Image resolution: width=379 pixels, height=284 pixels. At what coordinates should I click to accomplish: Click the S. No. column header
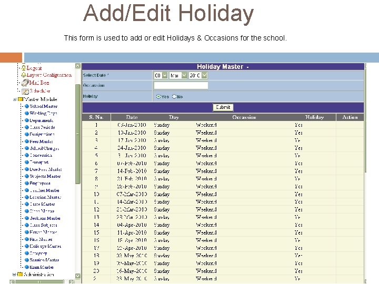[x=96, y=117]
